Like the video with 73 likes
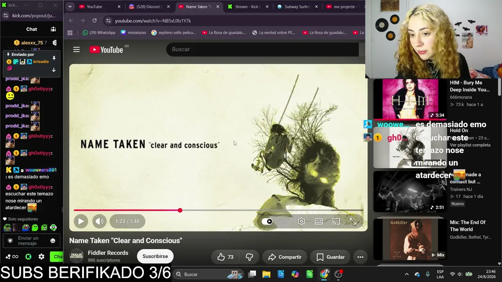 coord(226,257)
